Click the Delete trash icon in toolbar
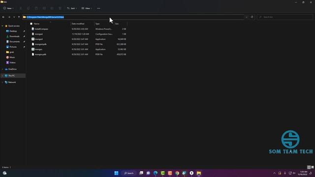 pos(60,8)
